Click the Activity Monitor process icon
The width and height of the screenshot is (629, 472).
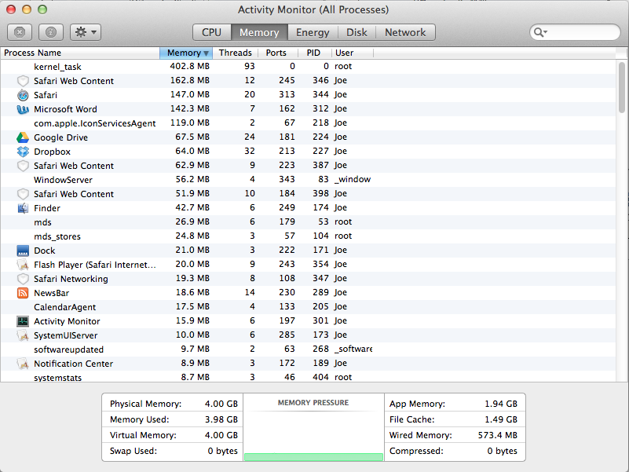click(23, 321)
